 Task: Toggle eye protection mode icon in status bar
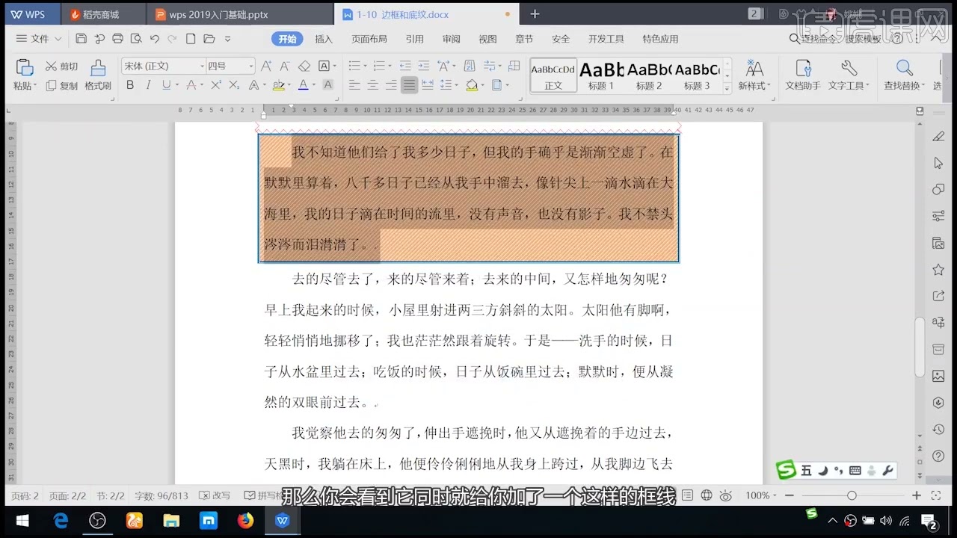[725, 495]
